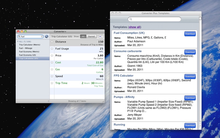Click magnifier icon in Templates search field
Screen dimensions: 220x138
click(x=131, y=19)
